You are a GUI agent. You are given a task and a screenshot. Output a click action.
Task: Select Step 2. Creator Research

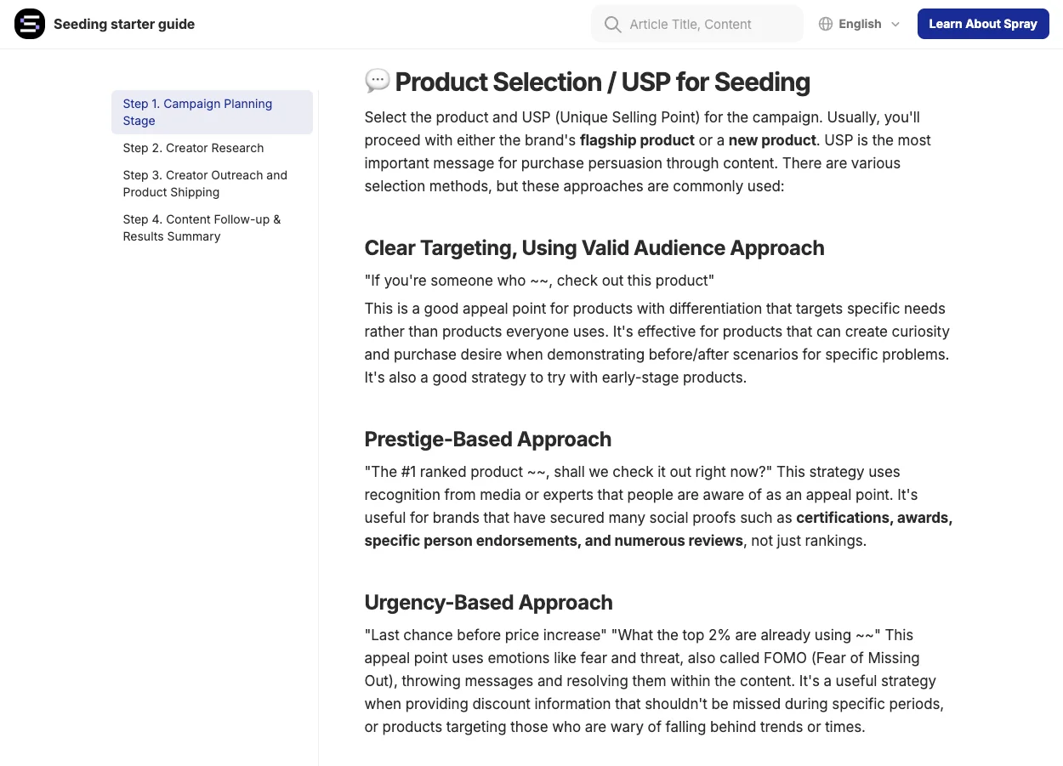(x=193, y=148)
